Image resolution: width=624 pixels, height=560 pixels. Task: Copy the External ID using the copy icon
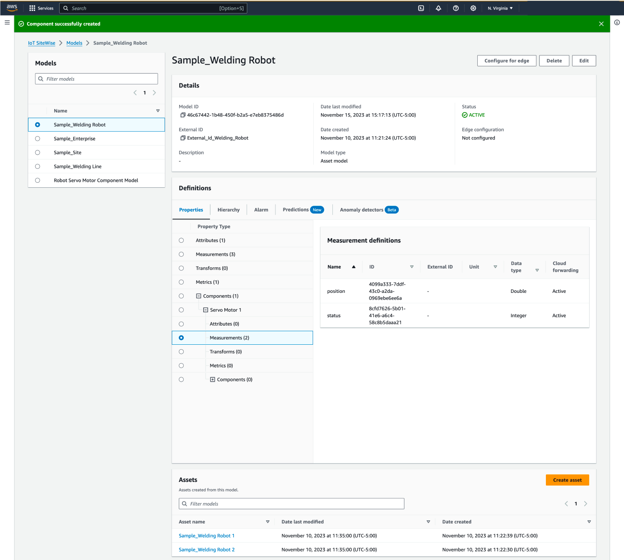182,138
